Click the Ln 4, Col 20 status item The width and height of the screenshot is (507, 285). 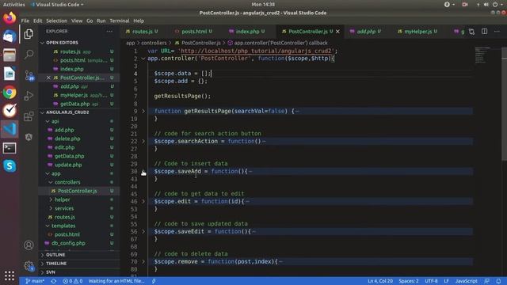pyautogui.click(x=380, y=281)
